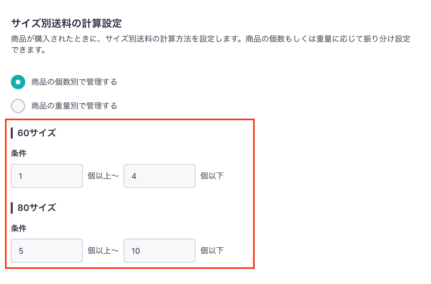Click the 条件 label under 60サイズ
The width and height of the screenshot is (431, 284).
[x=19, y=153]
